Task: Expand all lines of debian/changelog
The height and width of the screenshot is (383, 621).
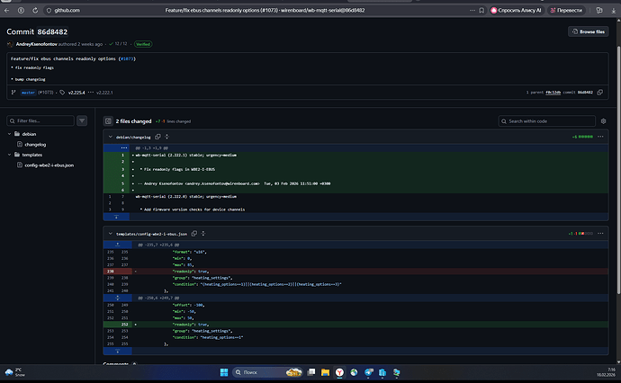Action: click(x=166, y=137)
